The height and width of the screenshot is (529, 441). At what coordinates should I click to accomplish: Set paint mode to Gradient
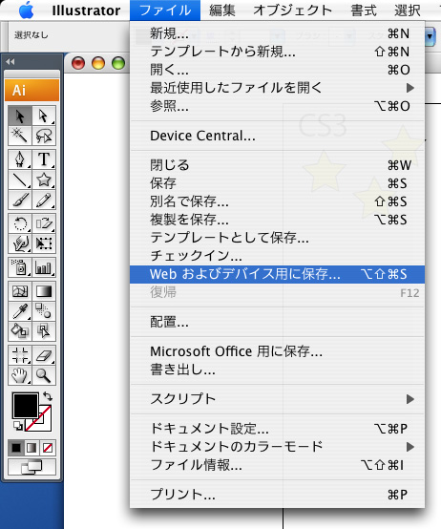point(31,448)
